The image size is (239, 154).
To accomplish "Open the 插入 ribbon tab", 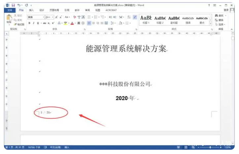I will [x=31, y=10].
